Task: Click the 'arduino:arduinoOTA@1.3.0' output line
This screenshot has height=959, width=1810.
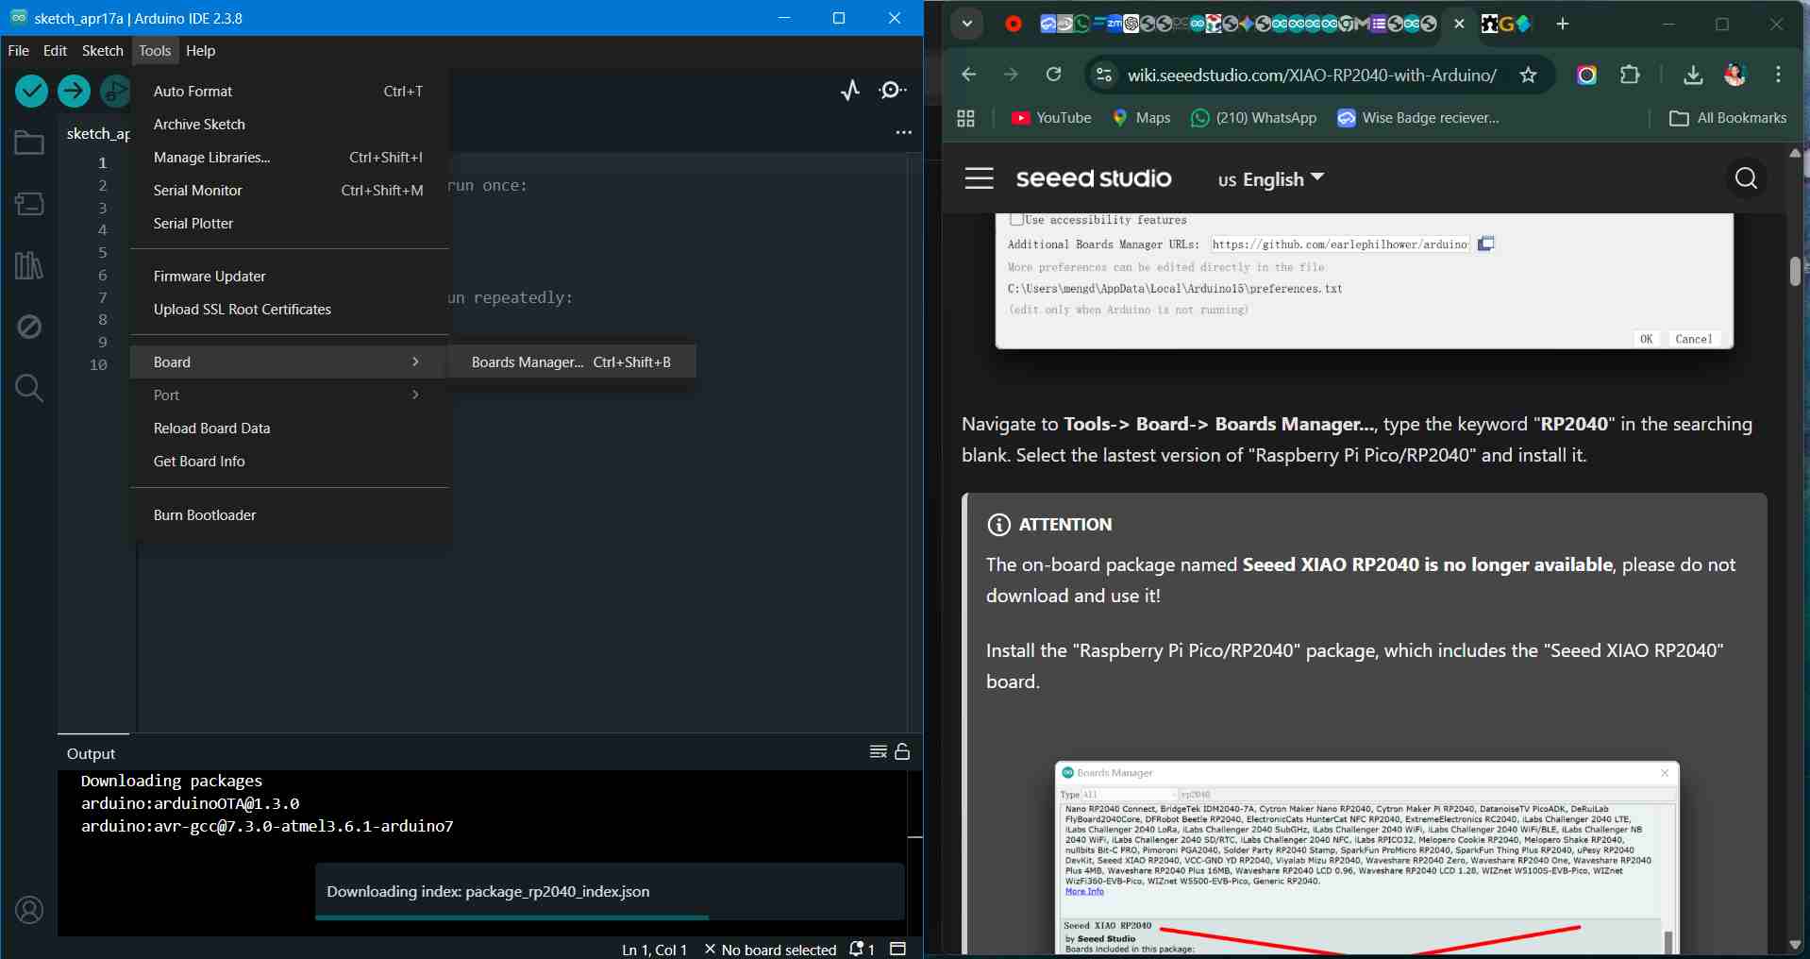Action: click(x=190, y=803)
